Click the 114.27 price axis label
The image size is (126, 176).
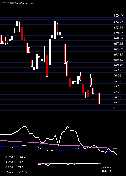118,22
